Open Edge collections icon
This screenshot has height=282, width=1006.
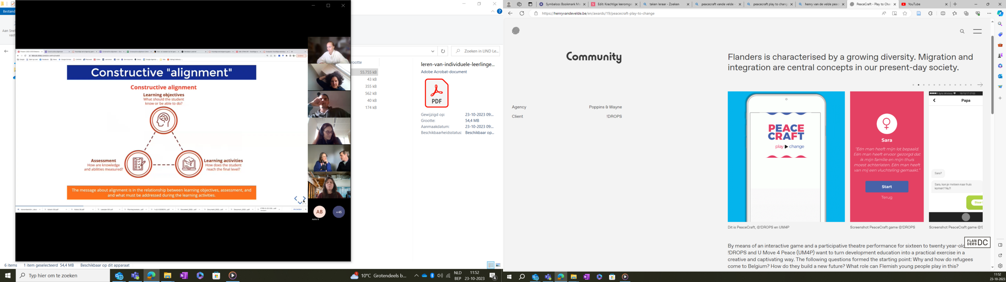966,14
